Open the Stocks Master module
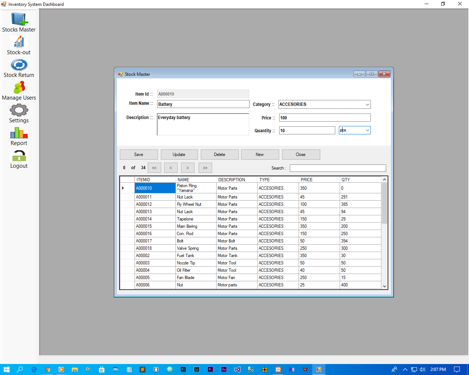 tap(19, 21)
